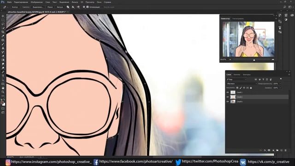Open layer style fx menu
This screenshot has width=295, height=166.
(x=265, y=150)
